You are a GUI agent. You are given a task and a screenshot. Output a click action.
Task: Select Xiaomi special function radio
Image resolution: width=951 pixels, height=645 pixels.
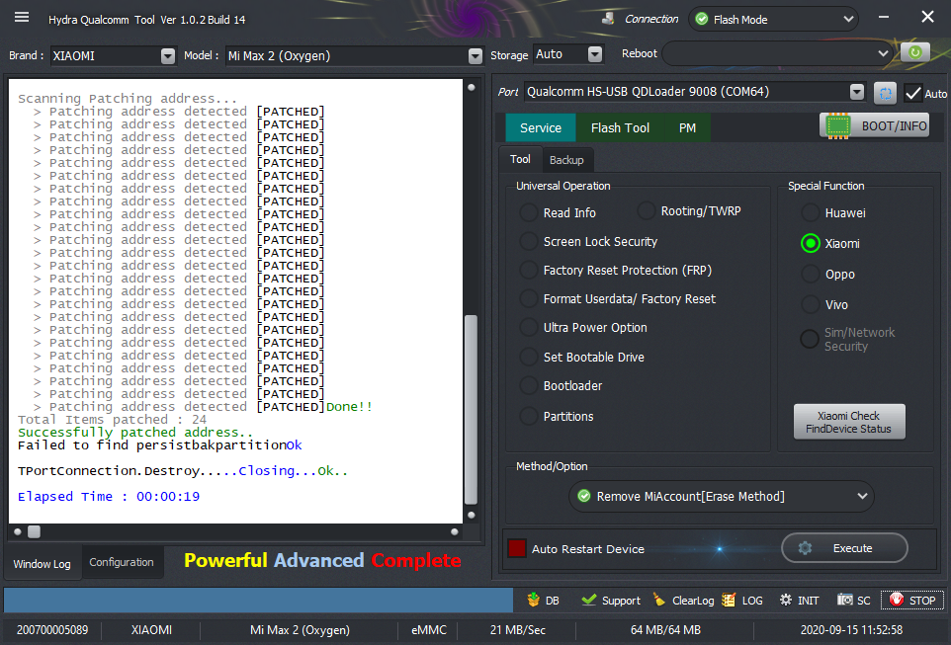point(811,243)
